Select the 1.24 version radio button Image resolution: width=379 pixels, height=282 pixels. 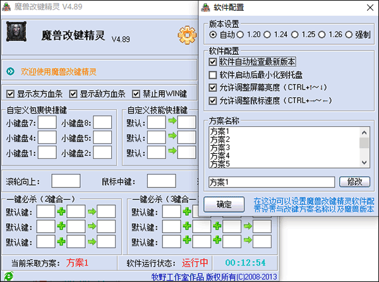tap(267, 35)
